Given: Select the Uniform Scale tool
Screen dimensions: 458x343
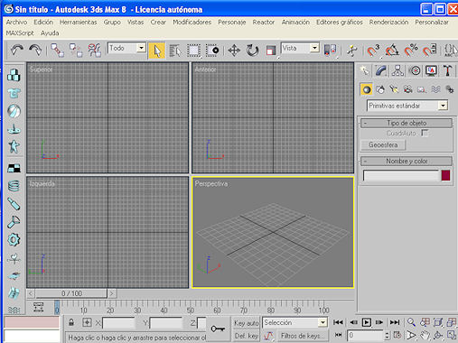Looking at the screenshot, I should pos(271,51).
